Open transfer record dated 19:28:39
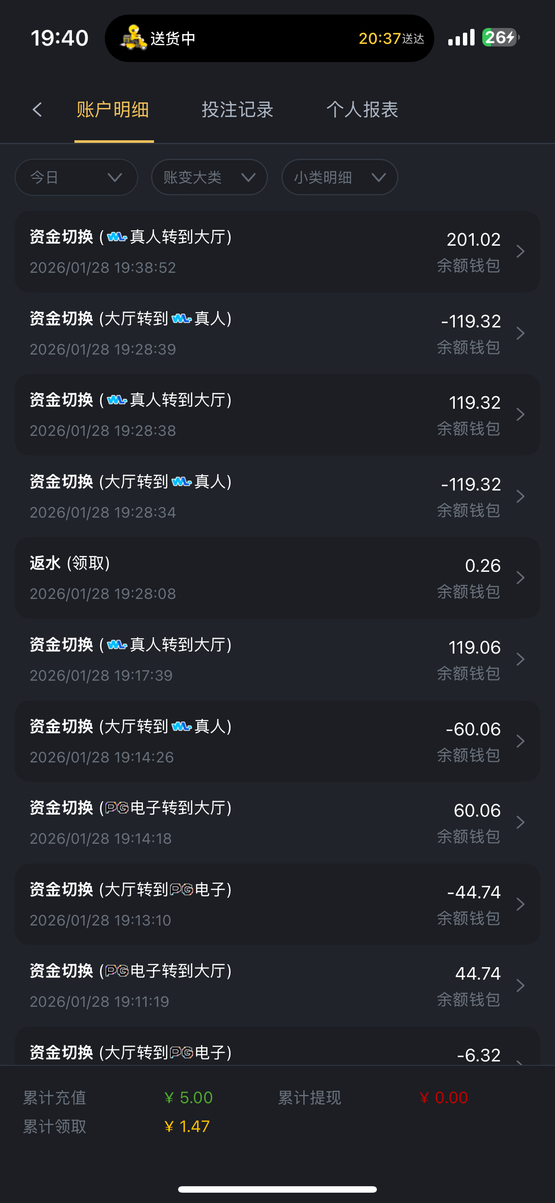Screen dimensions: 555x1203 (x=234, y=333)
